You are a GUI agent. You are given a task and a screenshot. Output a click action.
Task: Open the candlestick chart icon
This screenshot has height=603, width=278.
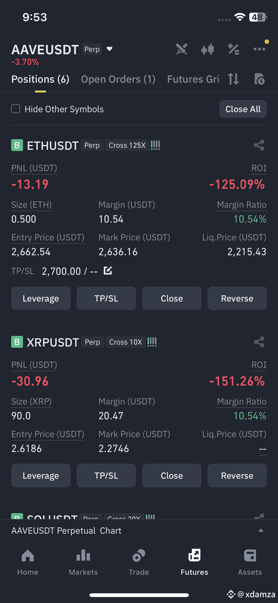coord(207,49)
